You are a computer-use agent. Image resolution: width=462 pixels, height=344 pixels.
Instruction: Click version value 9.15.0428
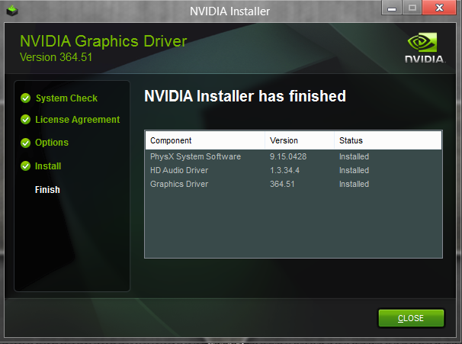click(x=288, y=156)
